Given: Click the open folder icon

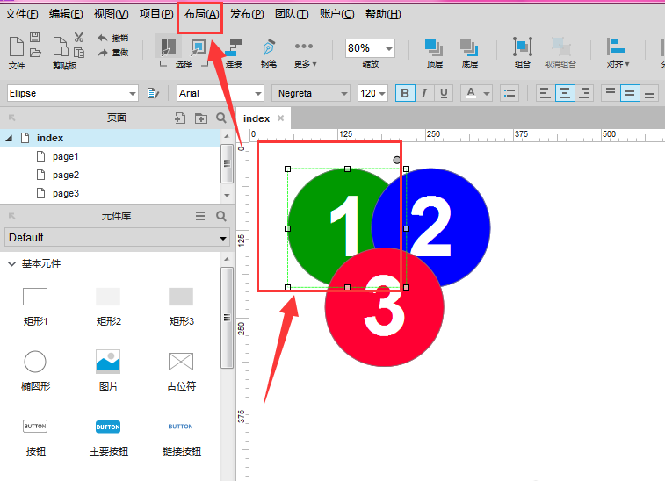Looking at the screenshot, I should pos(35,53).
